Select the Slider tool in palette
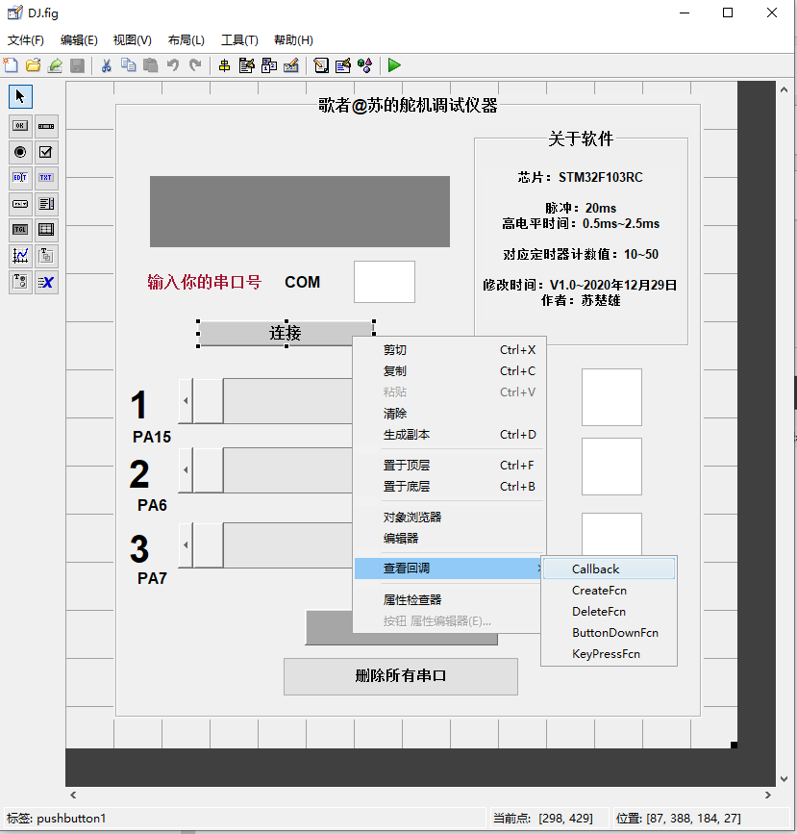The image size is (797, 834). (x=46, y=126)
